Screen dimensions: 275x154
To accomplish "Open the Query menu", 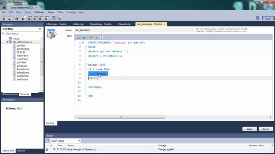I will pos(27,12).
